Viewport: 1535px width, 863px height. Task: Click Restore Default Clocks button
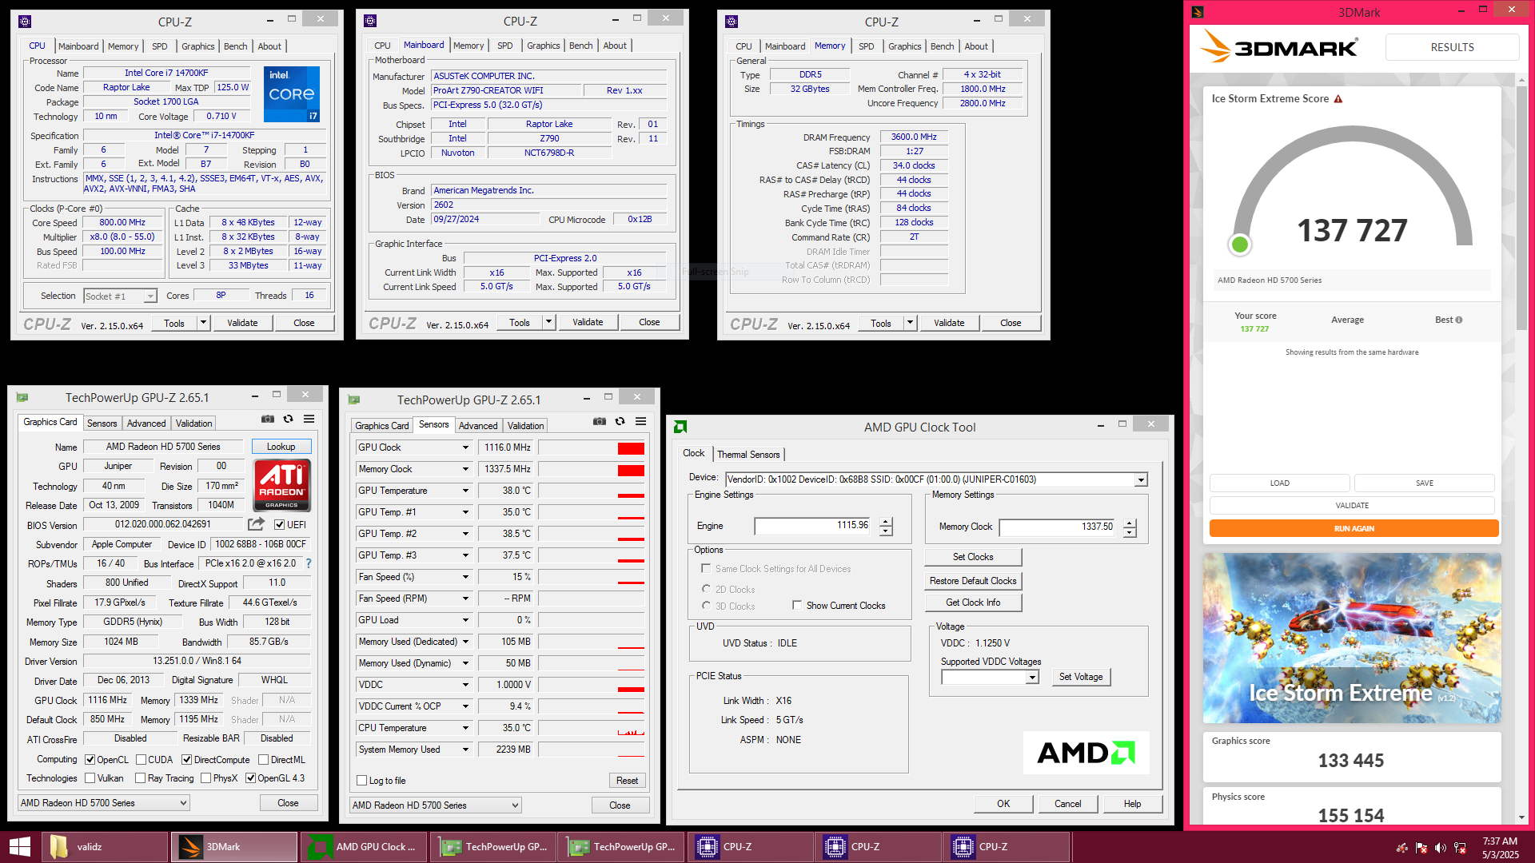[973, 581]
